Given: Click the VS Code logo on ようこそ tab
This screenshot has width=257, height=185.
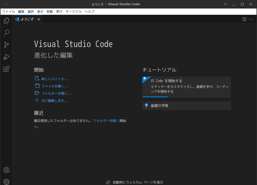Looking at the screenshot, I should [17, 19].
